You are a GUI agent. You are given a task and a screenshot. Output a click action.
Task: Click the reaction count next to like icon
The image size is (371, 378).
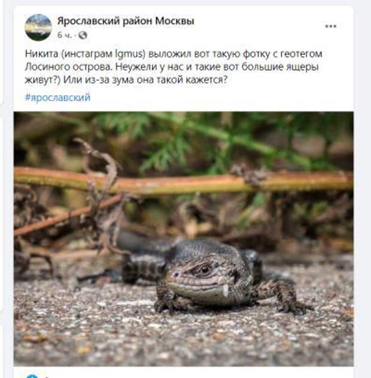pos(46,377)
